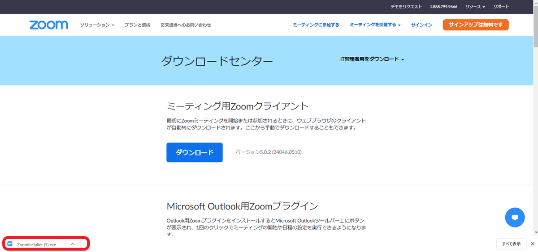Click the ダウンロードセンター title
This screenshot has height=252, width=538.
coord(217,61)
